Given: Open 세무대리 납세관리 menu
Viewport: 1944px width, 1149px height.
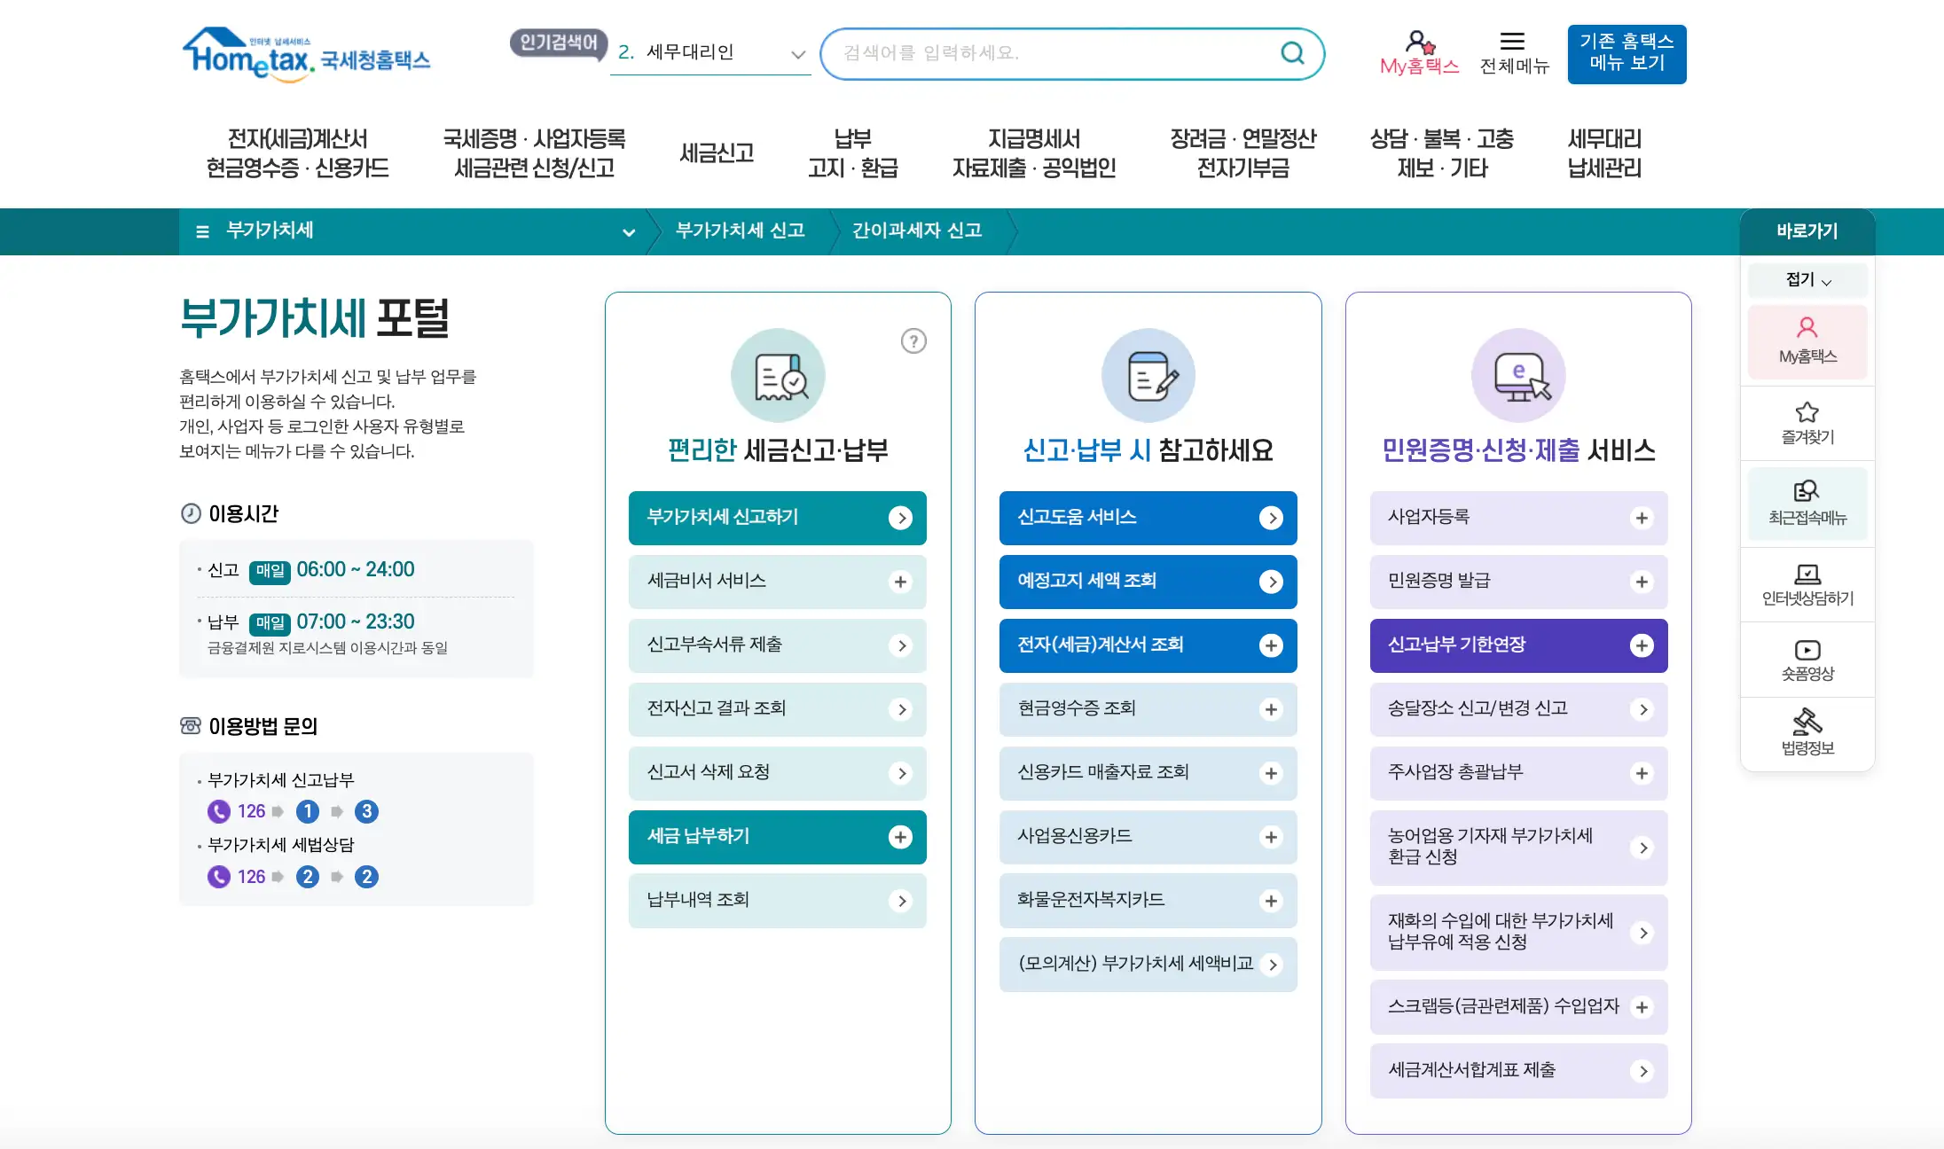Looking at the screenshot, I should [1604, 153].
